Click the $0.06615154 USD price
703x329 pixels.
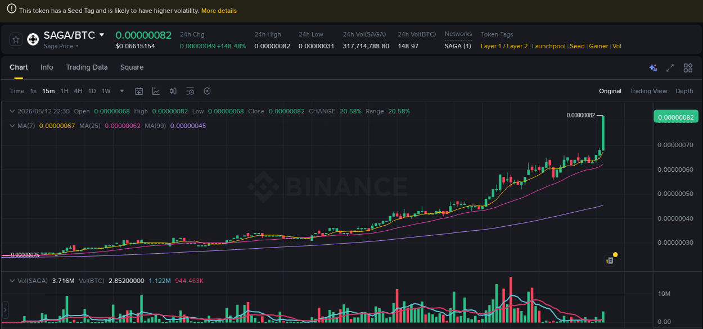(135, 46)
